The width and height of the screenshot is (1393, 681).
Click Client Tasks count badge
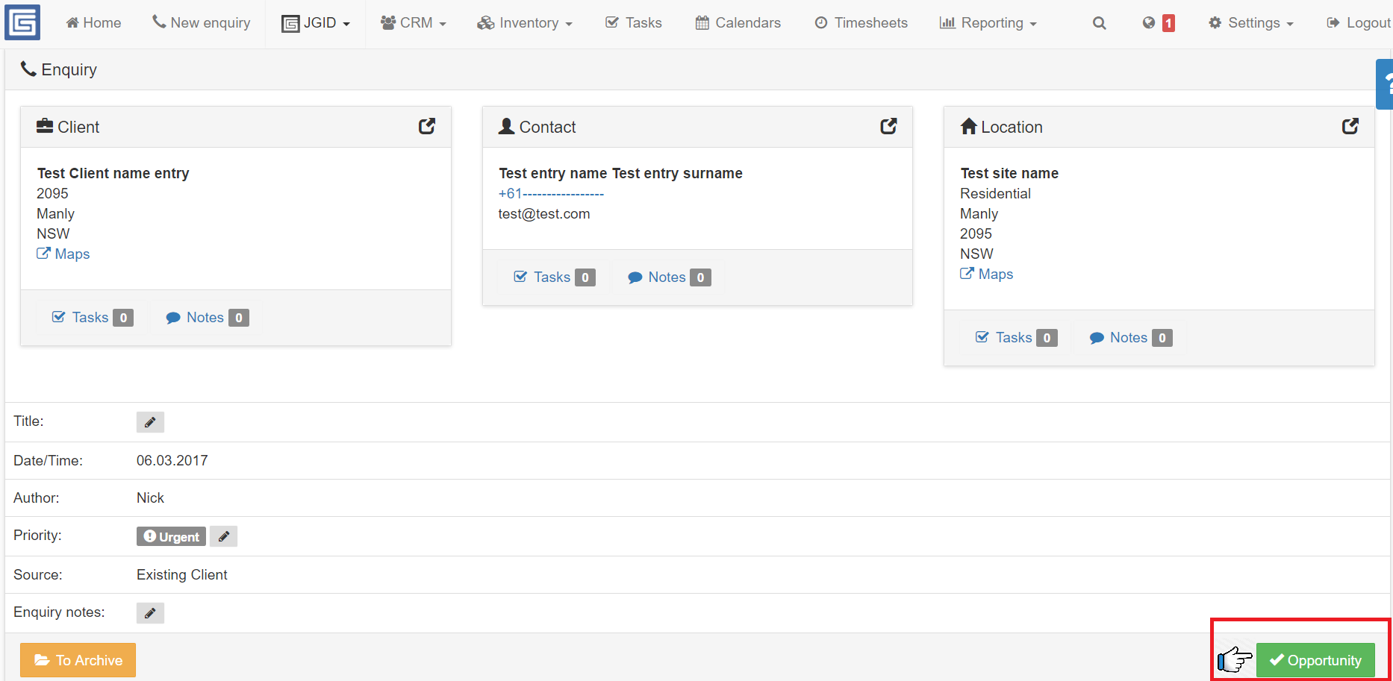(123, 318)
